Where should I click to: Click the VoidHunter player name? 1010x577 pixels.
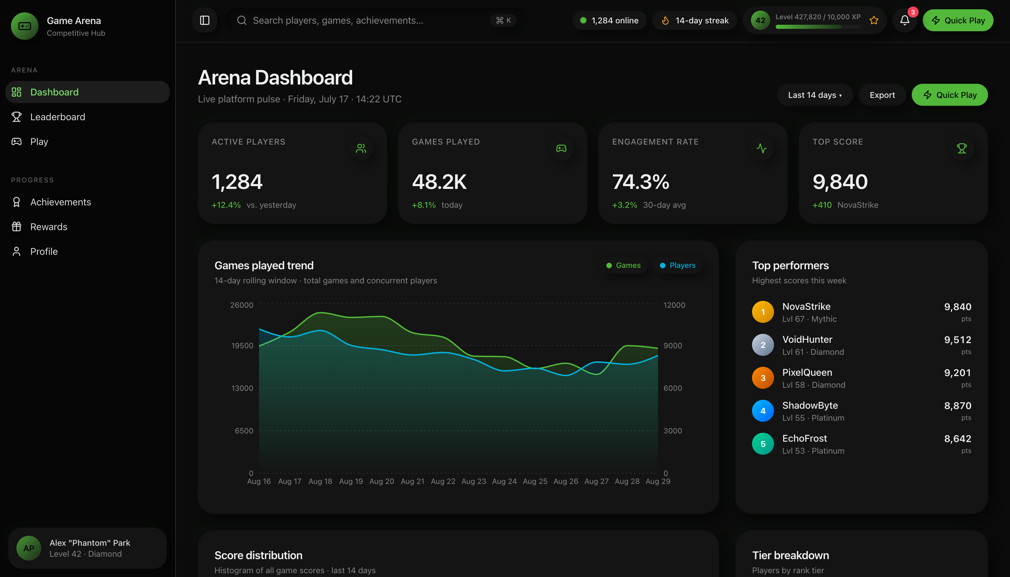[x=807, y=339]
